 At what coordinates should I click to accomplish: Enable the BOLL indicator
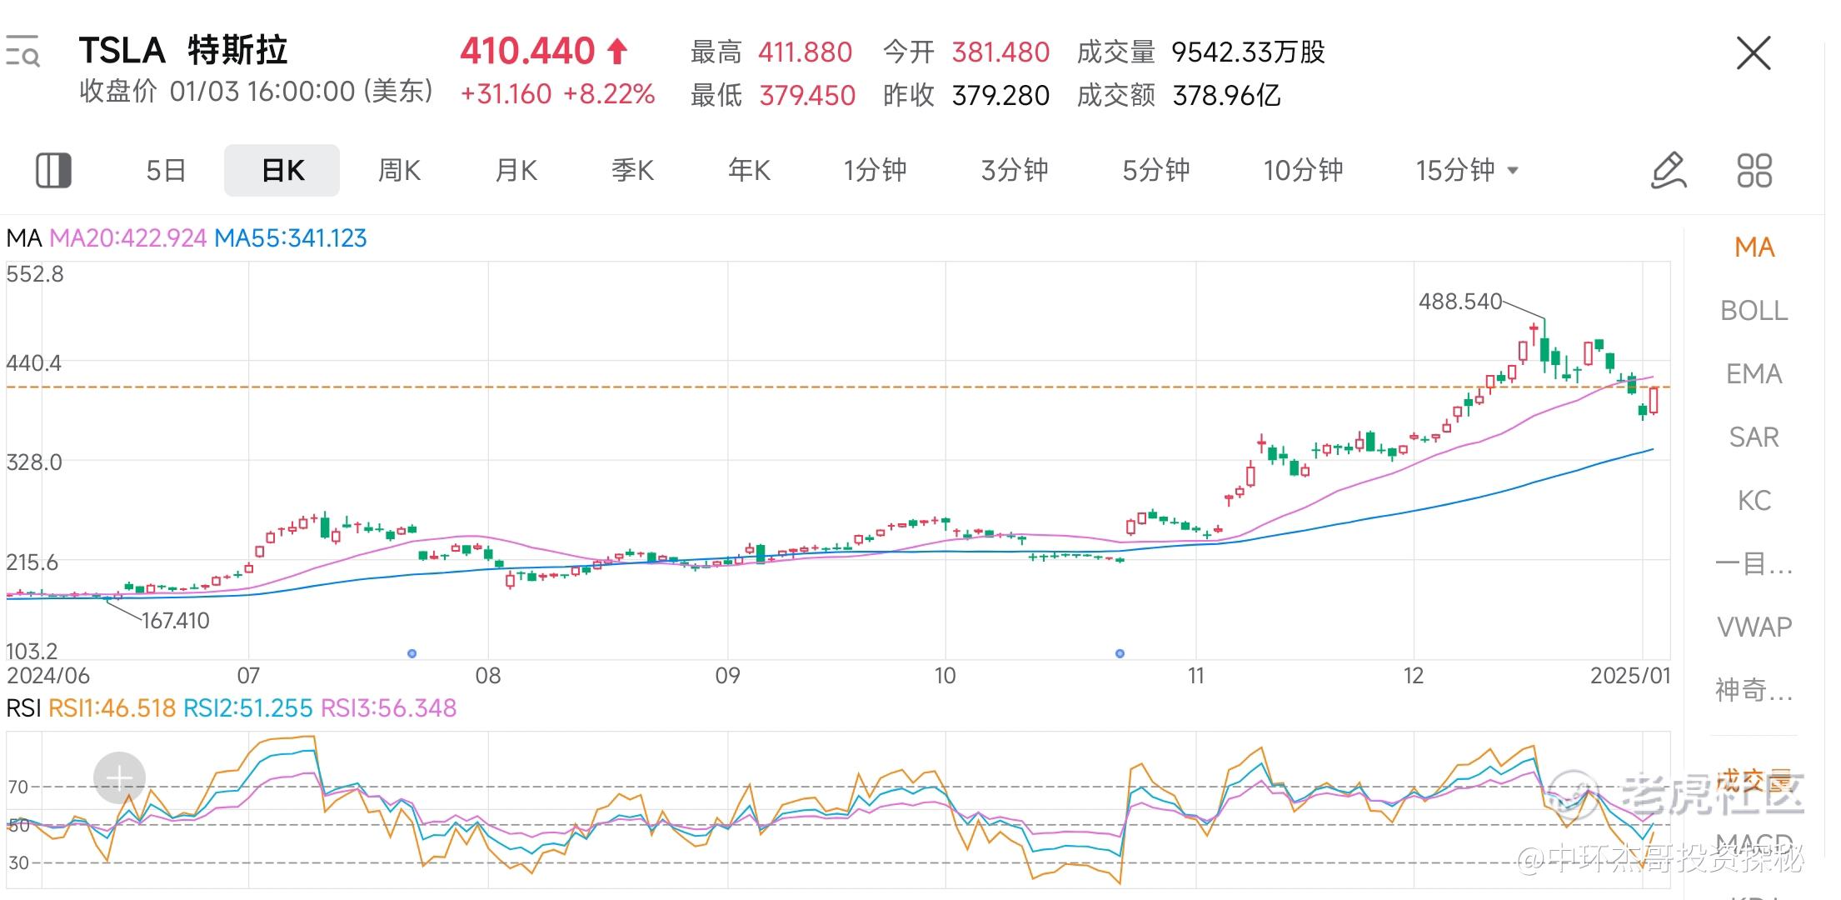pyautogui.click(x=1754, y=310)
